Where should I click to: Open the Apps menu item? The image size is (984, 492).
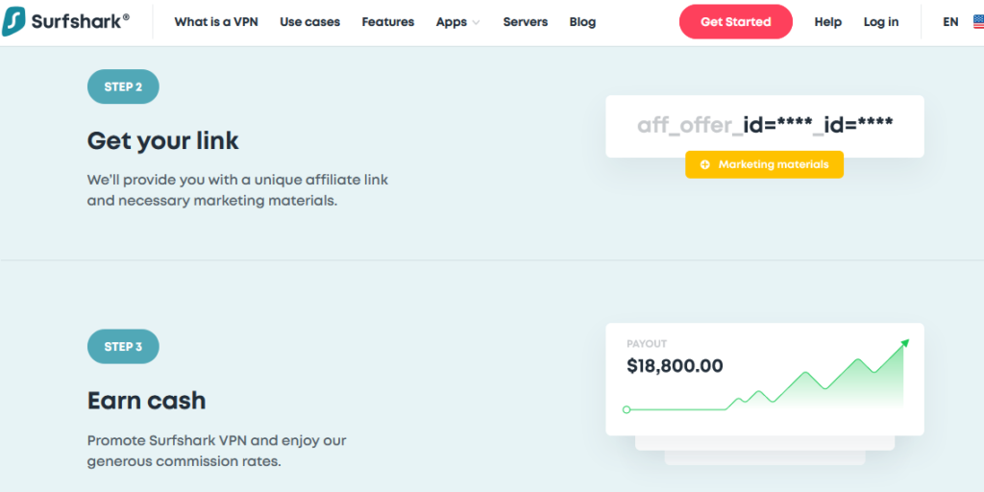click(452, 22)
